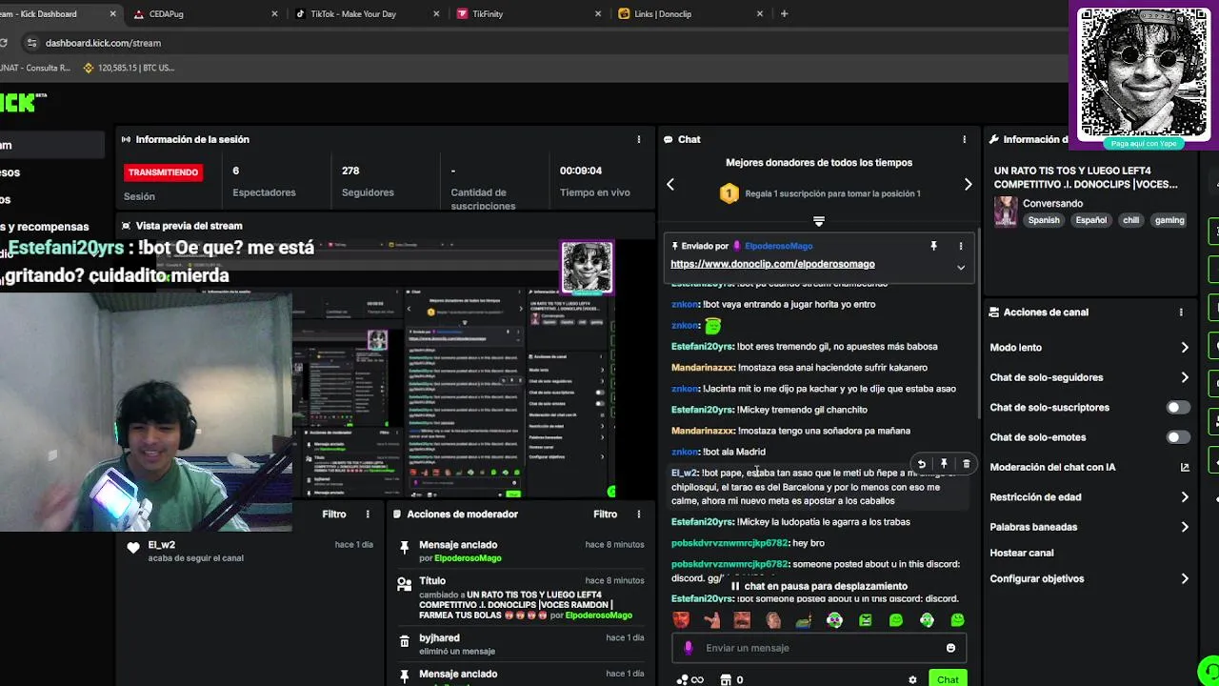
Task: Insert the first red-face emote
Action: [x=681, y=620]
